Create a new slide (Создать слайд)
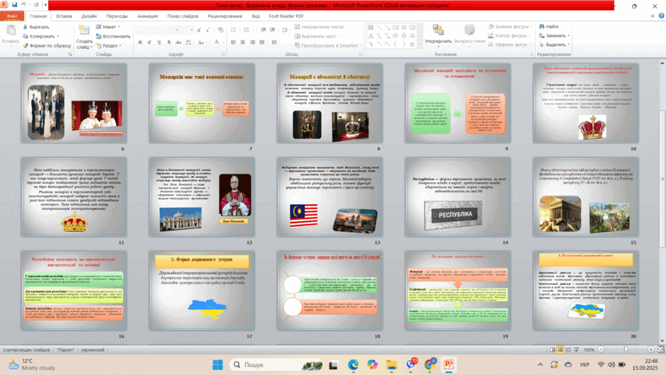Screen dimensions: 666x375 pyautogui.click(x=84, y=37)
